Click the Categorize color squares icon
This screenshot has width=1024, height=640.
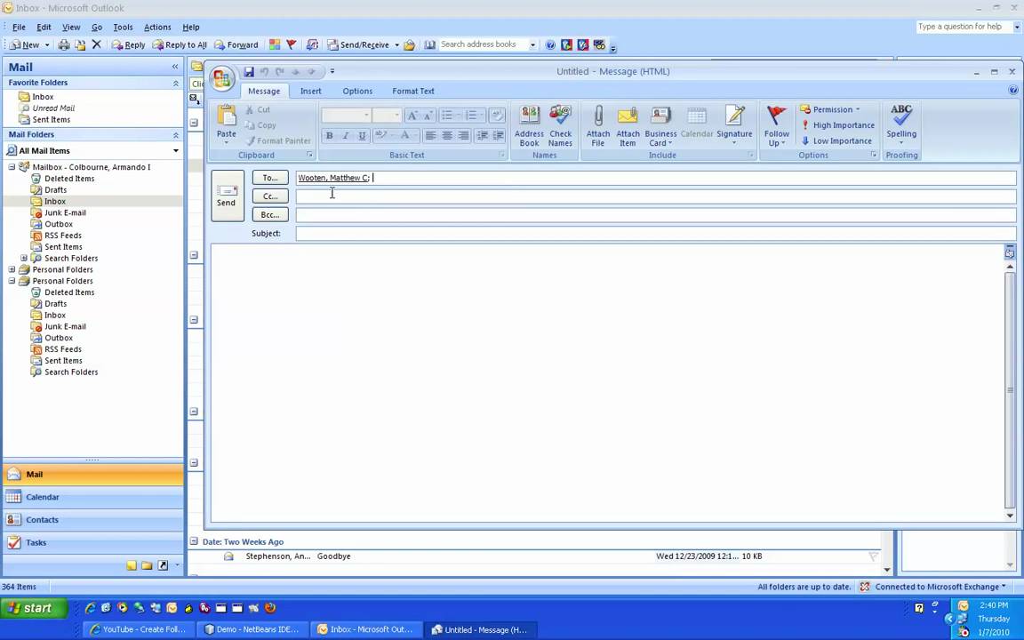click(275, 44)
